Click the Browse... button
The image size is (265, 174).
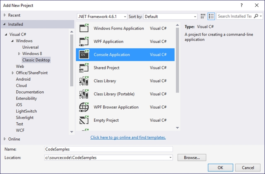(192, 158)
